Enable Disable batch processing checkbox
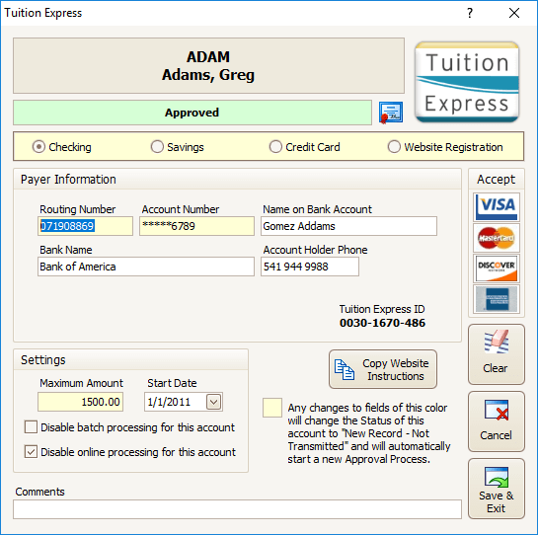 click(31, 427)
